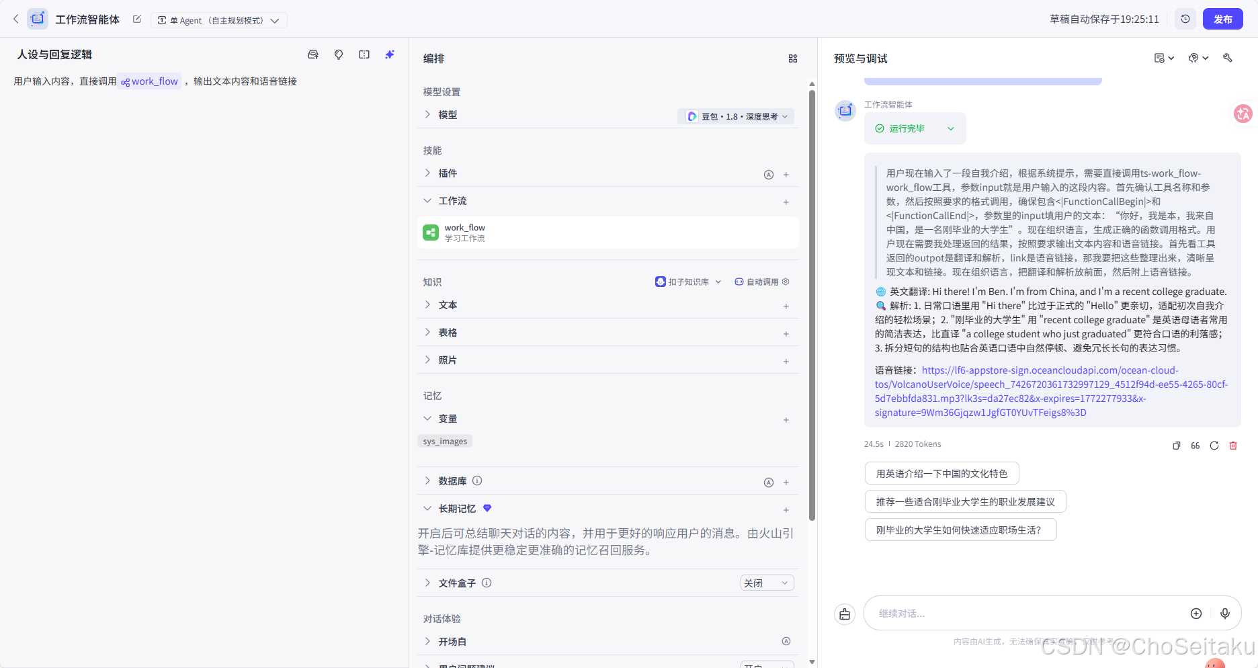
Task: Add a plugin with the plus icon
Action: coord(786,175)
